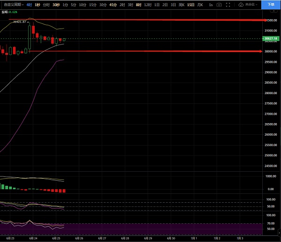Switch to the 4时 timeframe
The image size is (281, 242).
tap(30, 4)
